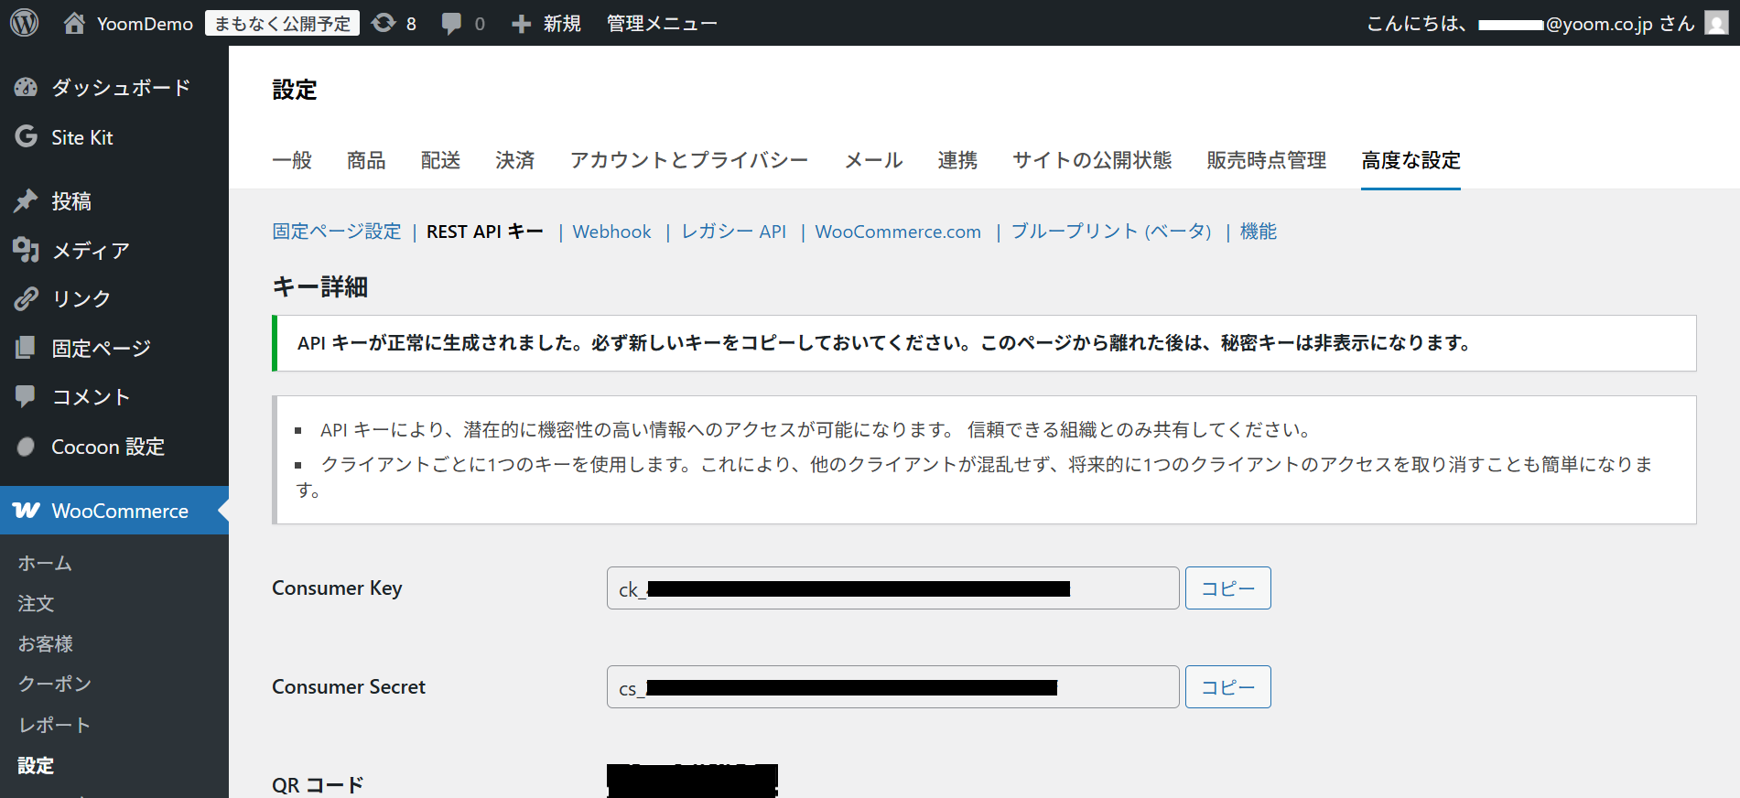Open the YoomDemo site home icon
Viewport: 1740px width, 798px height.
click(x=74, y=23)
